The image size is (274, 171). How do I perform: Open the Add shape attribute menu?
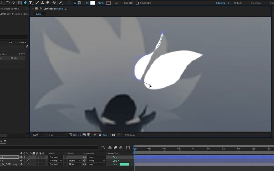point(131,3)
